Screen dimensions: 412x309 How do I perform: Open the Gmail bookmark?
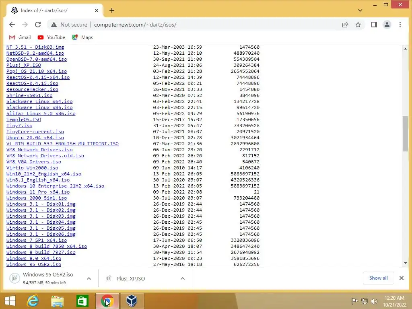tap(20, 37)
